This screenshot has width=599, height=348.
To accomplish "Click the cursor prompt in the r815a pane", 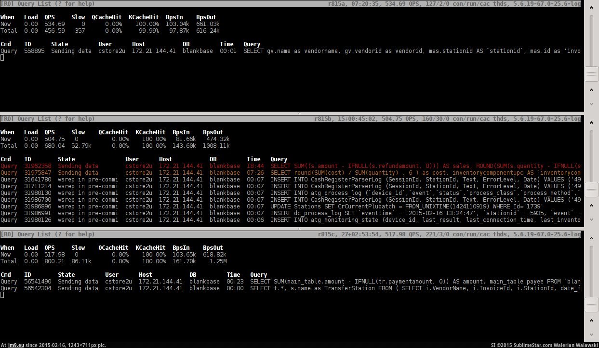I will [2, 58].
